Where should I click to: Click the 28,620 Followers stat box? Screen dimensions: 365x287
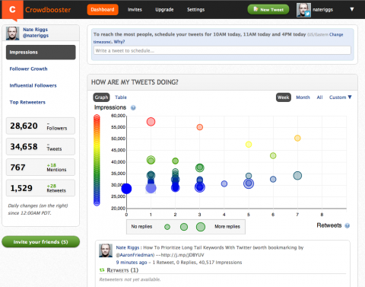(x=40, y=126)
